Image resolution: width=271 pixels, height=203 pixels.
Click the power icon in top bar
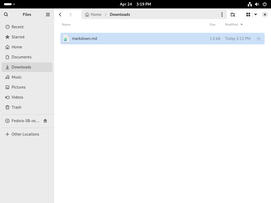tap(265, 4)
